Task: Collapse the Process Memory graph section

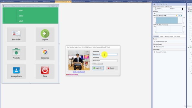Action: (154, 16)
